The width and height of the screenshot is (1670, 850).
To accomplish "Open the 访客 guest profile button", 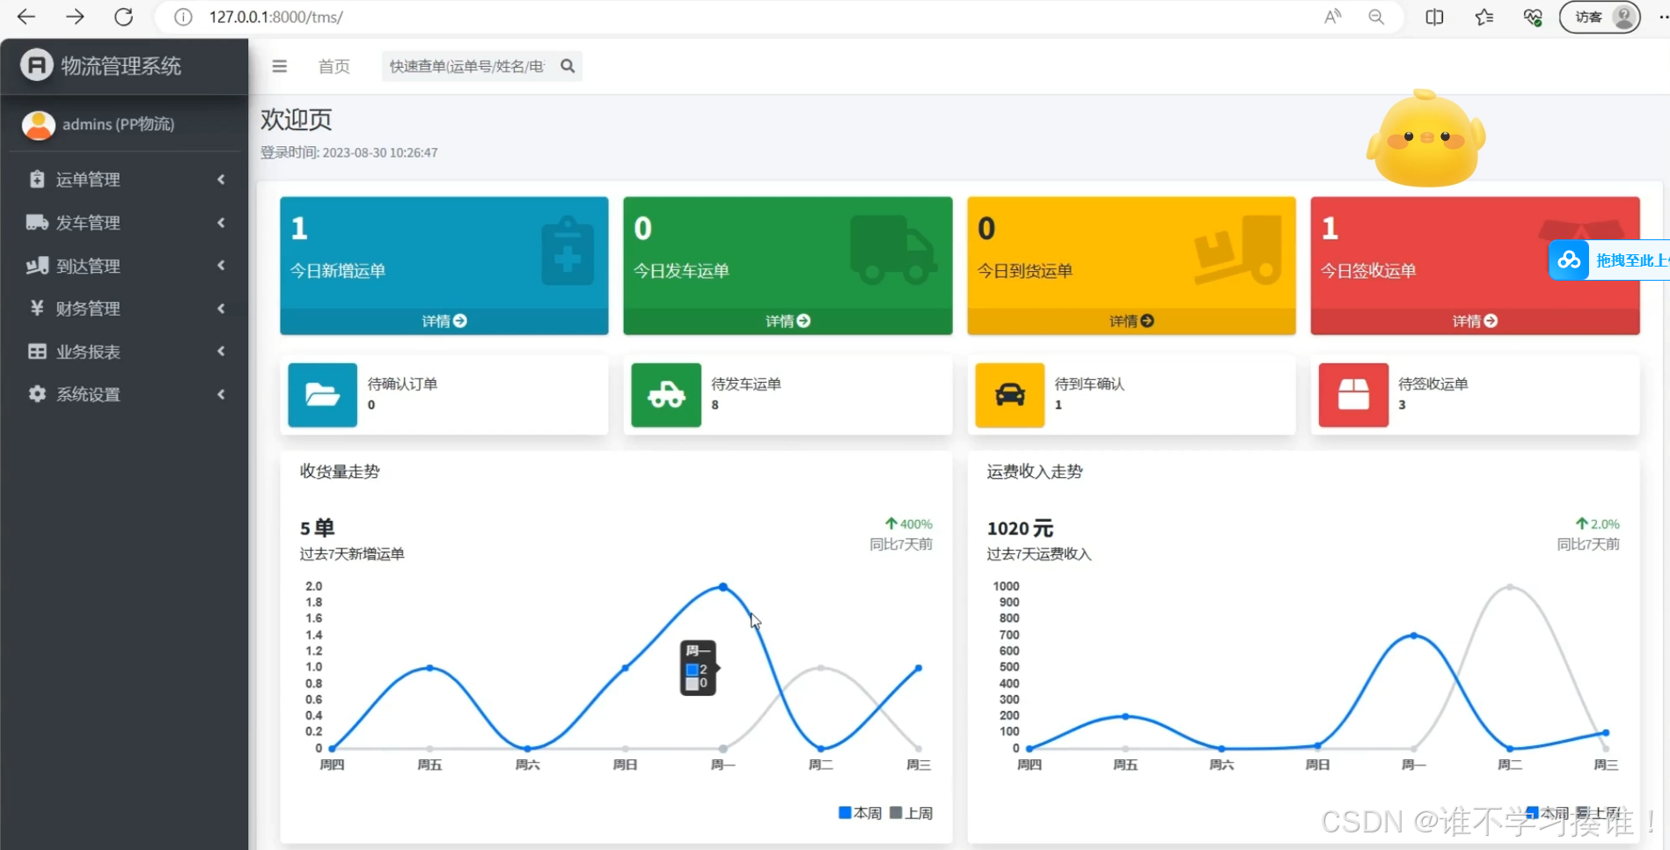I will [1600, 17].
